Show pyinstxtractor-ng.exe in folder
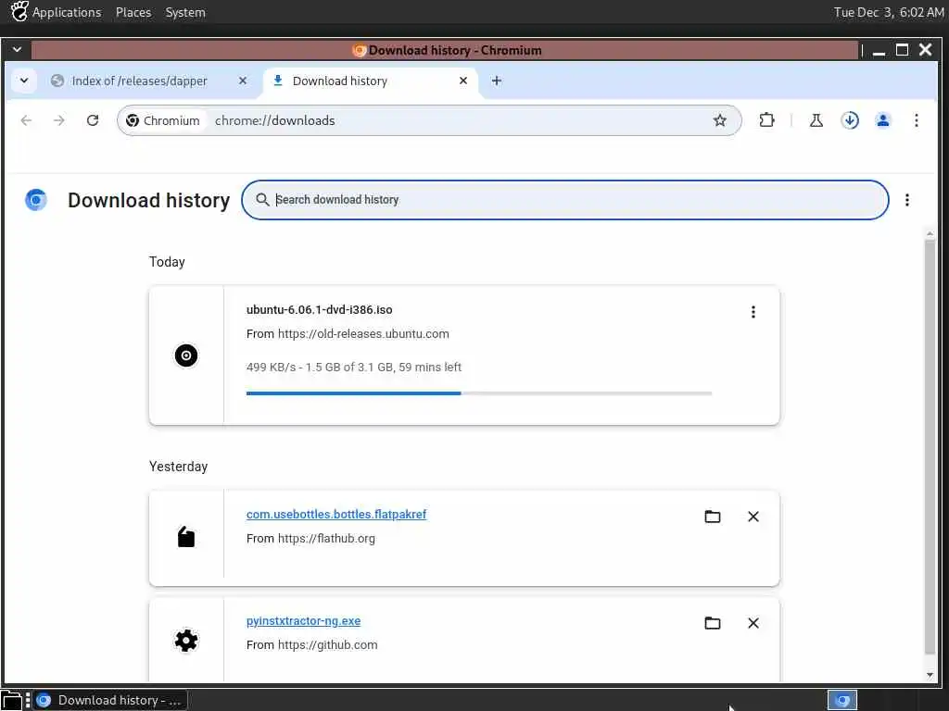This screenshot has width=949, height=711. tap(713, 623)
